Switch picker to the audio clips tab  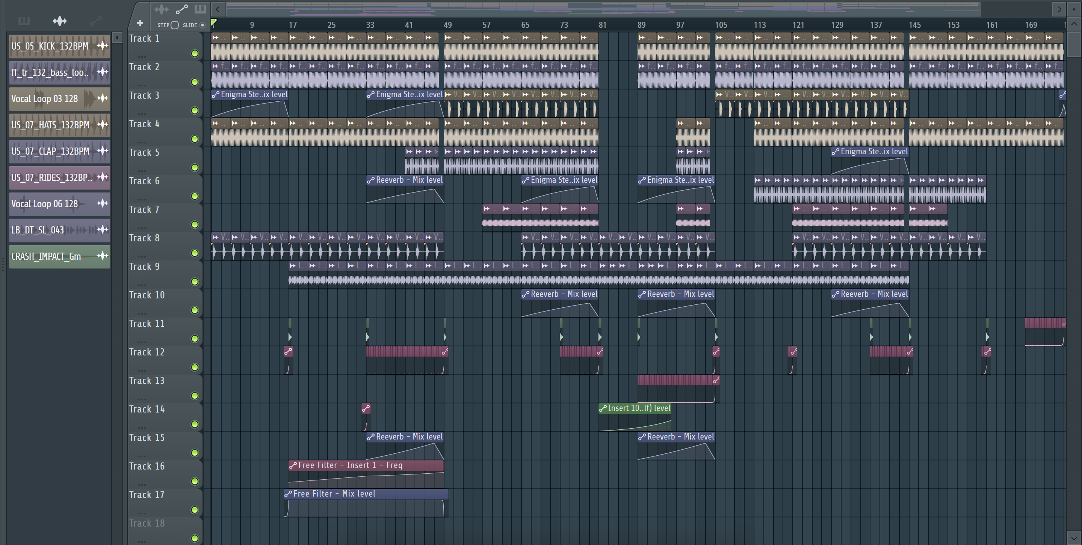pyautogui.click(x=60, y=21)
